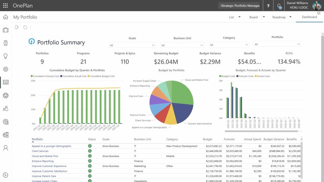
Task: Open Improve Patient Care link
Action: [x=44, y=176]
